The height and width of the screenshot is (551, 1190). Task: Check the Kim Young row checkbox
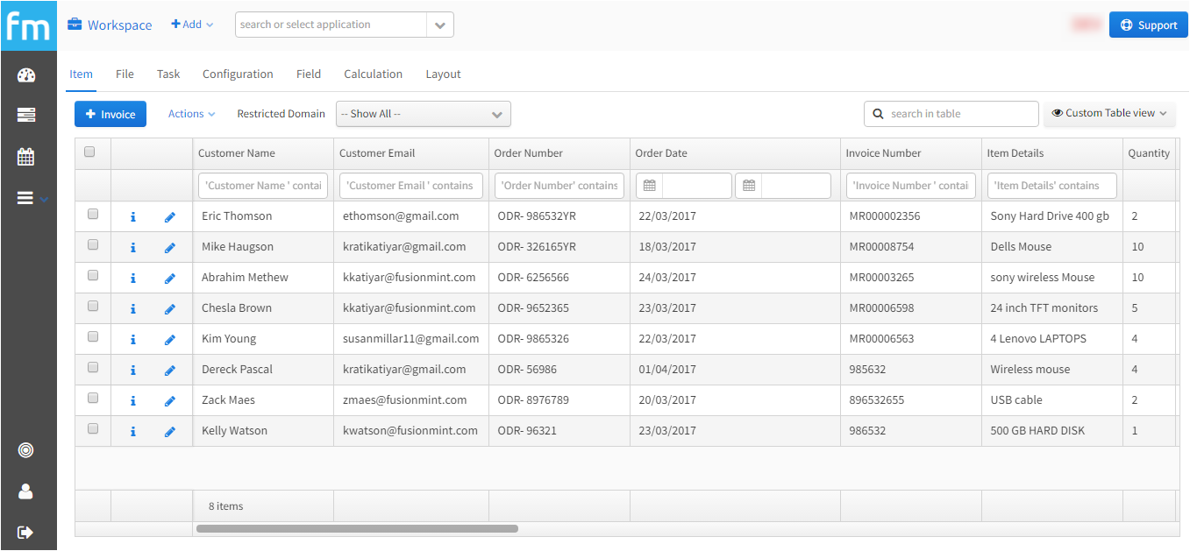(x=93, y=337)
